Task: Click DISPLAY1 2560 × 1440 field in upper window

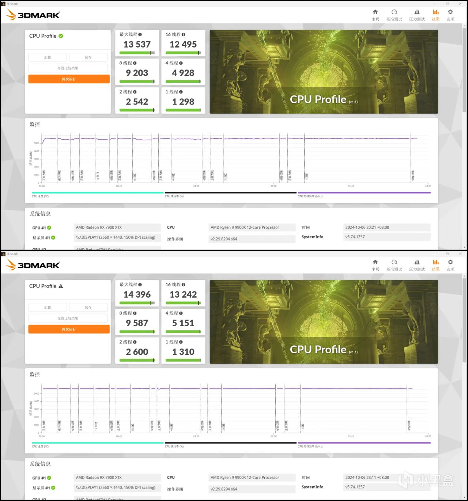Action: tap(117, 237)
